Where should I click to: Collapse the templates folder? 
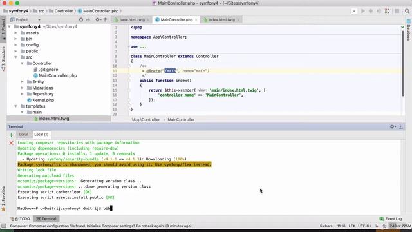coord(15,106)
